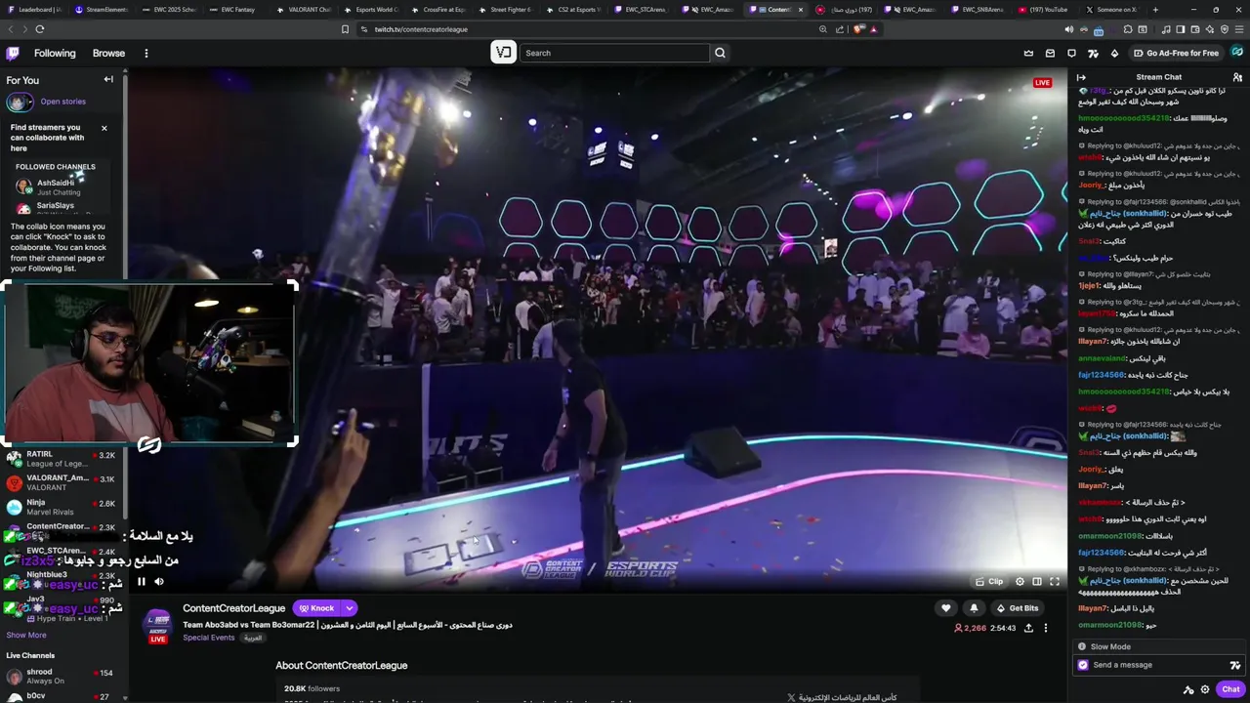Open chat community users list icon
The height and width of the screenshot is (703, 1250).
(x=1237, y=77)
